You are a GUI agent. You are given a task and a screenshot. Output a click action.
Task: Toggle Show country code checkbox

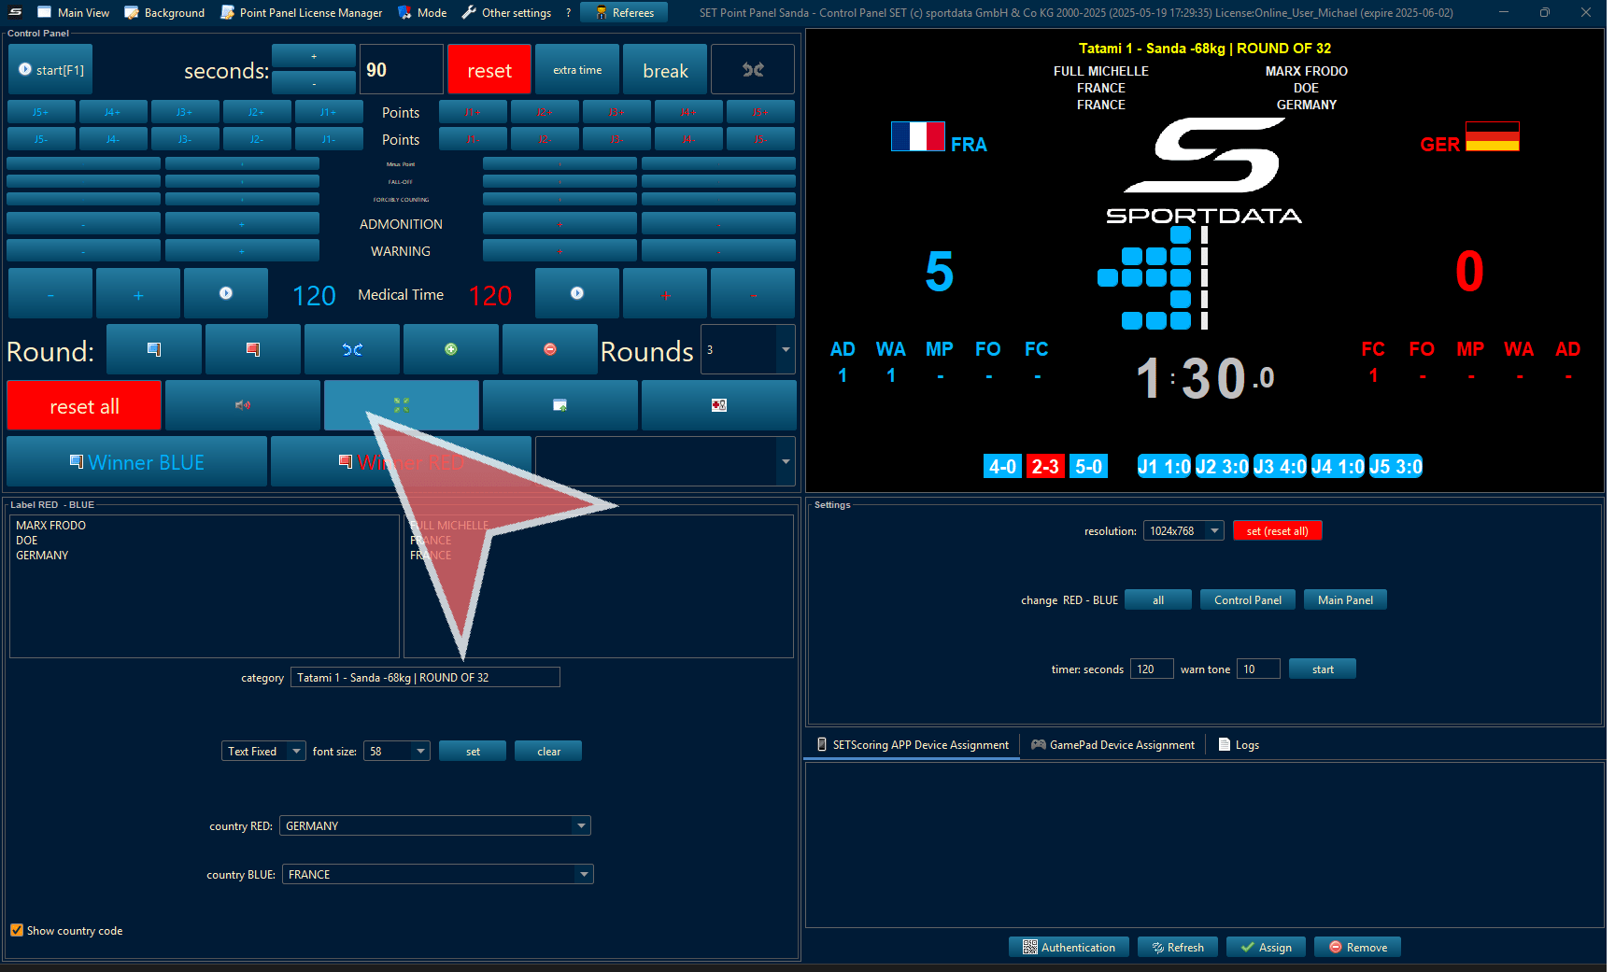coord(17,930)
